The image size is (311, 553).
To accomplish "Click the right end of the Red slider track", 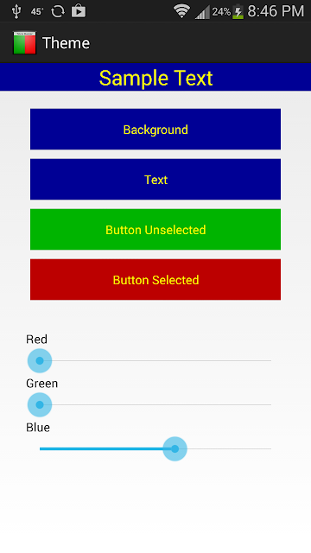I will click(x=270, y=360).
